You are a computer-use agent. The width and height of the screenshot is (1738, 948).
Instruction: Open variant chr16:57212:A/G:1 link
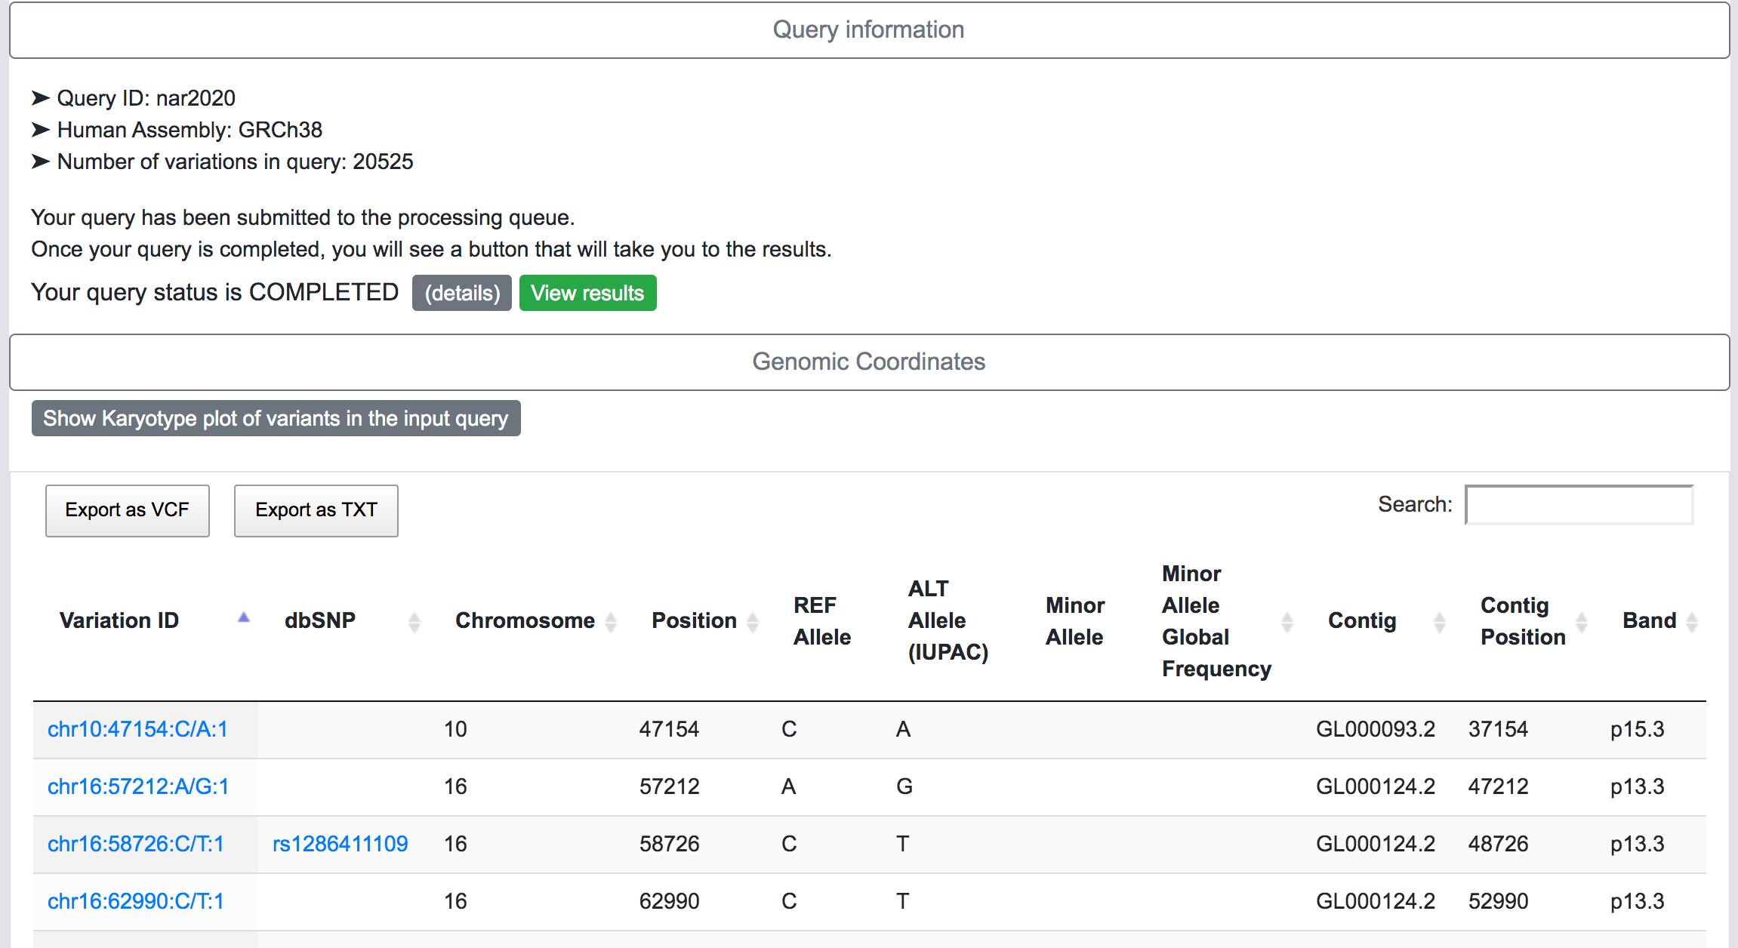tap(138, 786)
